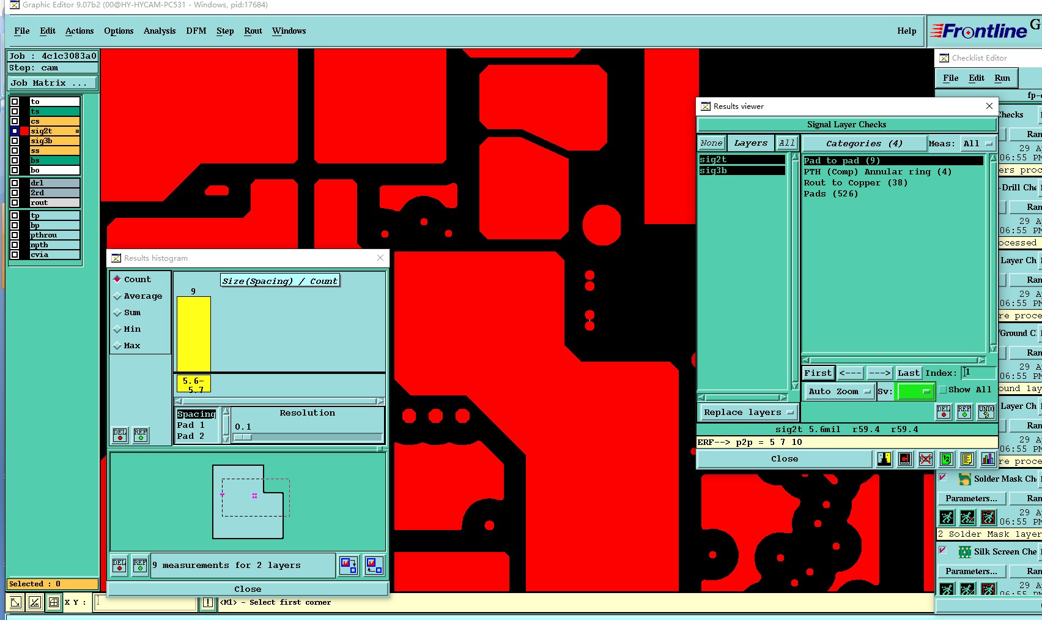The image size is (1042, 620).
Task: Open the File menu in Graphic Editor
Action: (x=21, y=31)
